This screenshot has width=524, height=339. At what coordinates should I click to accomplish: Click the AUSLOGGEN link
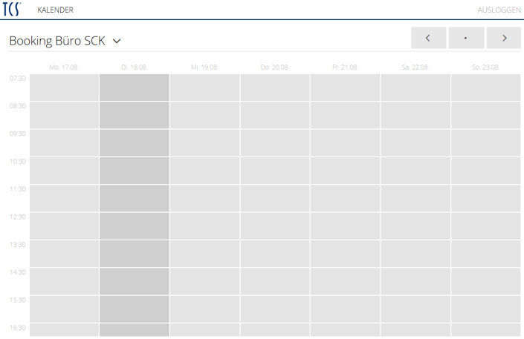(x=499, y=10)
